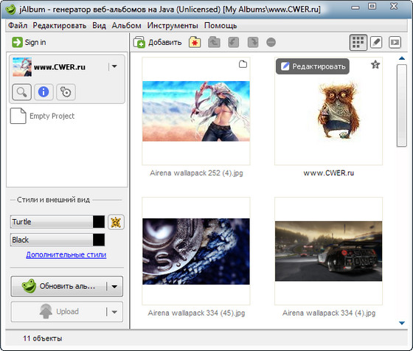Open the Альбом menu
This screenshot has height=351, width=413.
point(126,26)
